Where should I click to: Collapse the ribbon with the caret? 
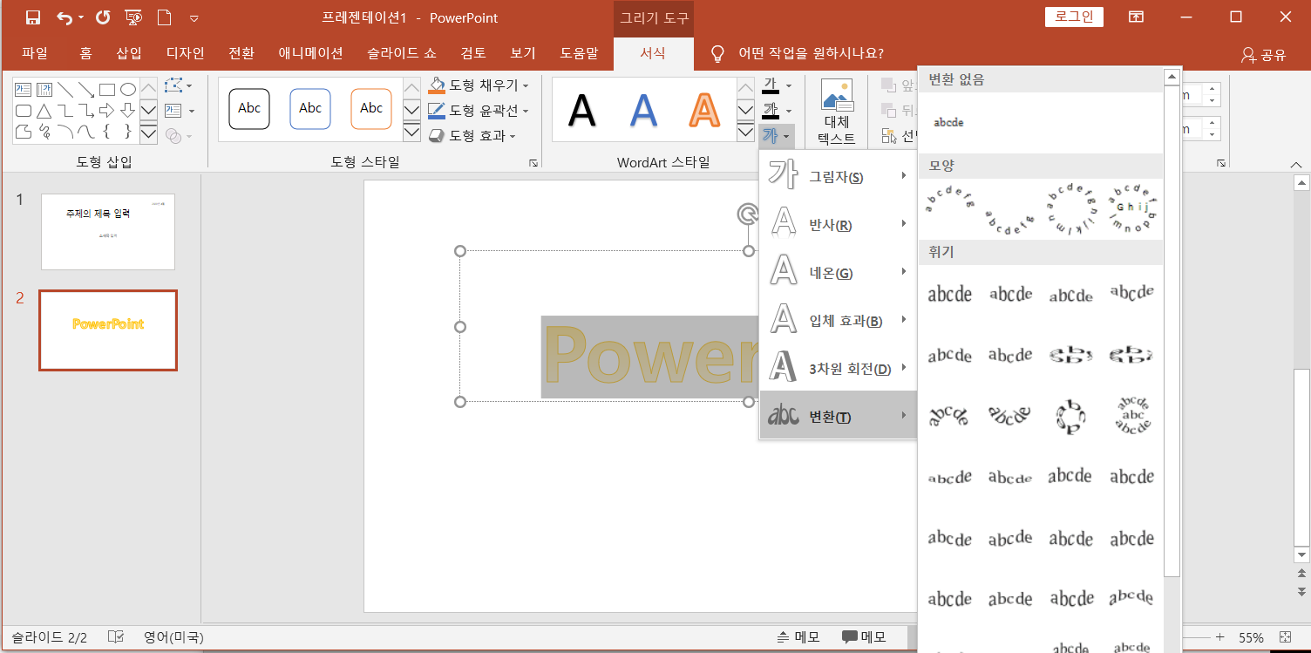[x=1295, y=164]
